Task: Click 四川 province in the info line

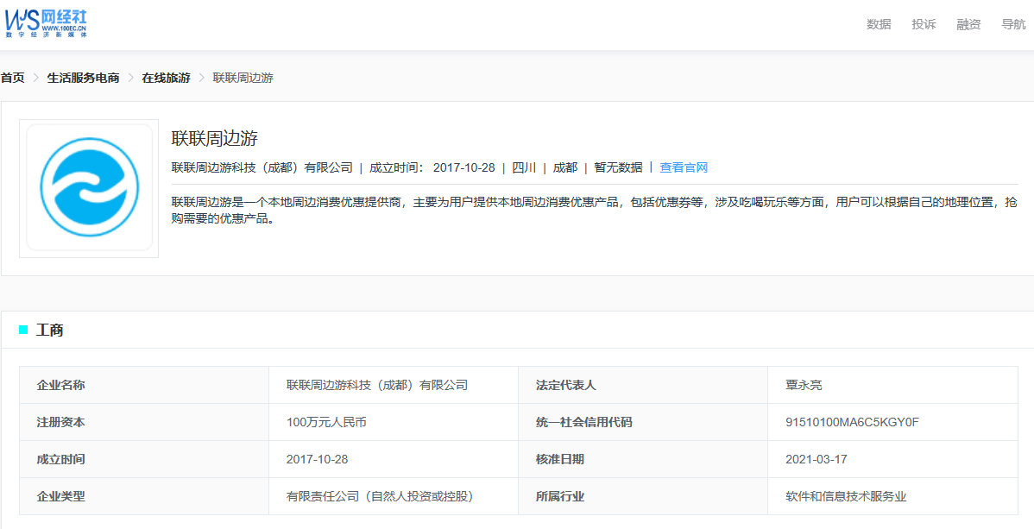Action: [x=524, y=167]
